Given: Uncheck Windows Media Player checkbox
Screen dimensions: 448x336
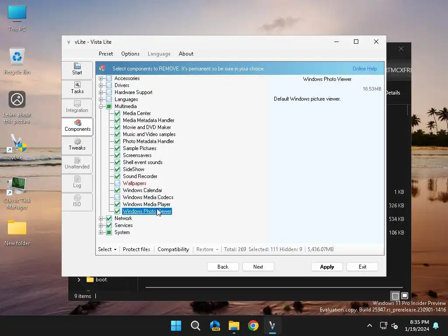Looking at the screenshot, I should [117, 204].
